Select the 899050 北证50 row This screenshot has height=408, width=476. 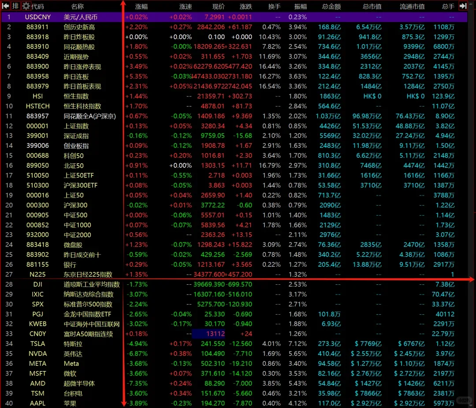pyautogui.click(x=234, y=165)
